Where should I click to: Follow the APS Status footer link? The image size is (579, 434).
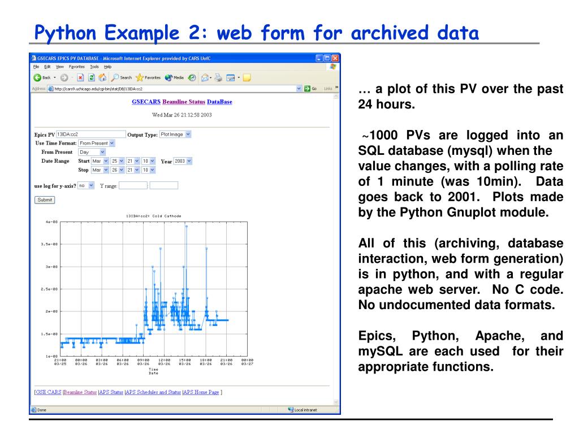click(111, 392)
